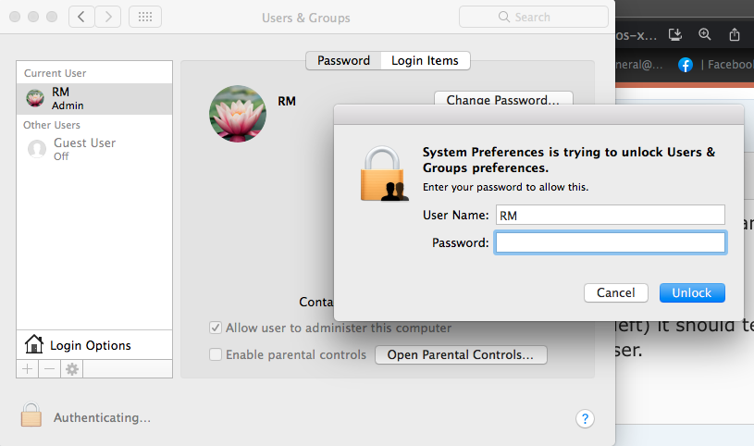Select Guest User in sidebar
The height and width of the screenshot is (446, 754).
pos(83,148)
